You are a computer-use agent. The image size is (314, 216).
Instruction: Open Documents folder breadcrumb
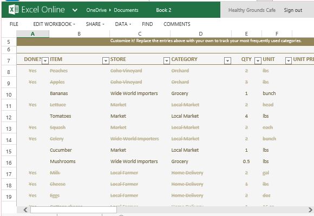tap(126, 10)
